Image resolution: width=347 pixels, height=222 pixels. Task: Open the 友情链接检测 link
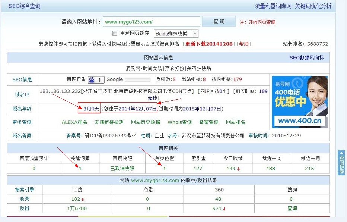tap(109, 122)
